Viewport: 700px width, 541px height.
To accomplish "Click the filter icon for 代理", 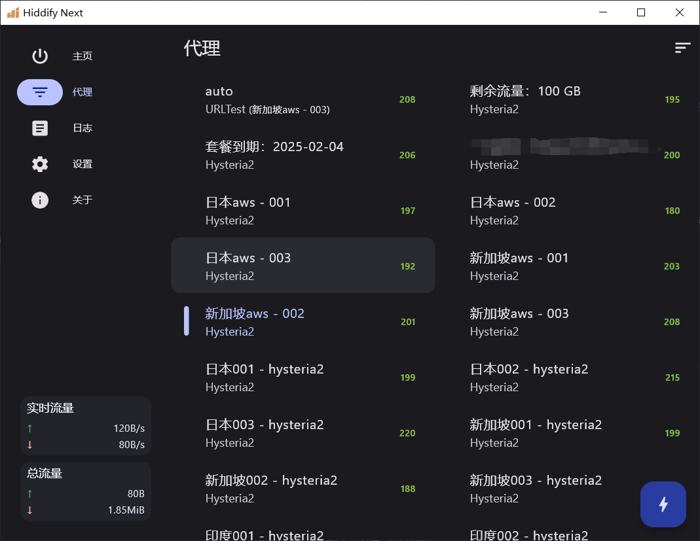I will pyautogui.click(x=40, y=92).
